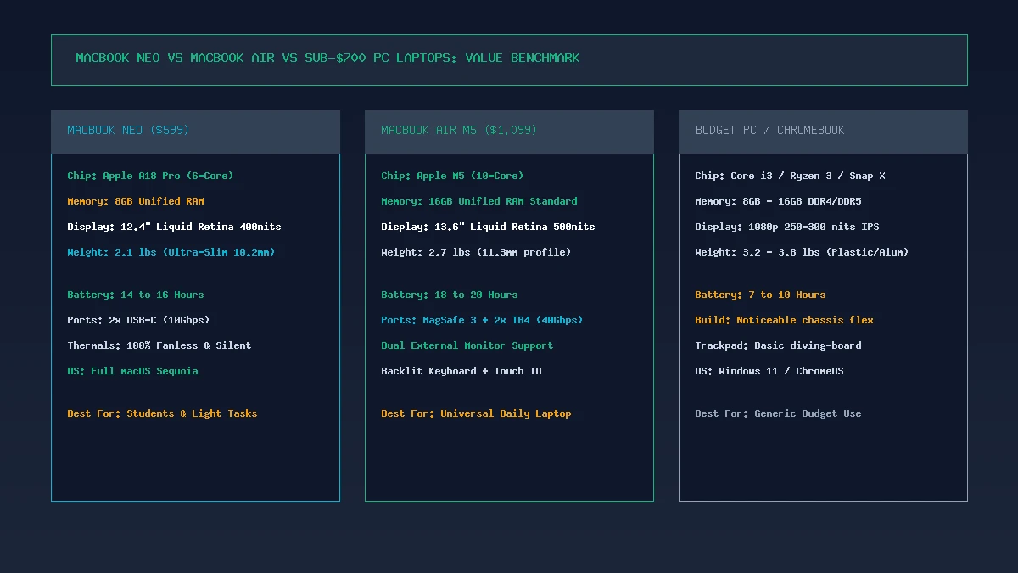Click the Value Benchmark title banner
Viewport: 1018px width, 573px height.
point(509,59)
